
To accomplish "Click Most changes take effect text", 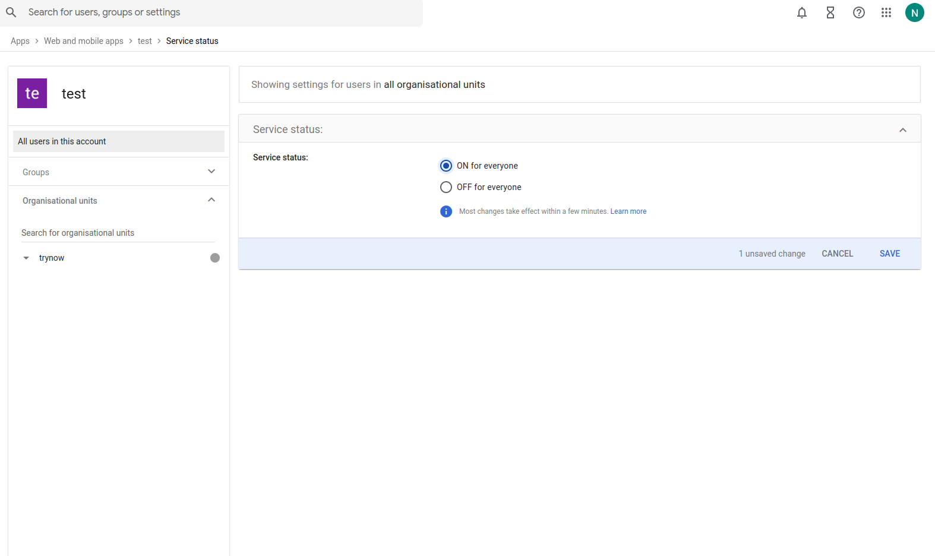I will (533, 211).
